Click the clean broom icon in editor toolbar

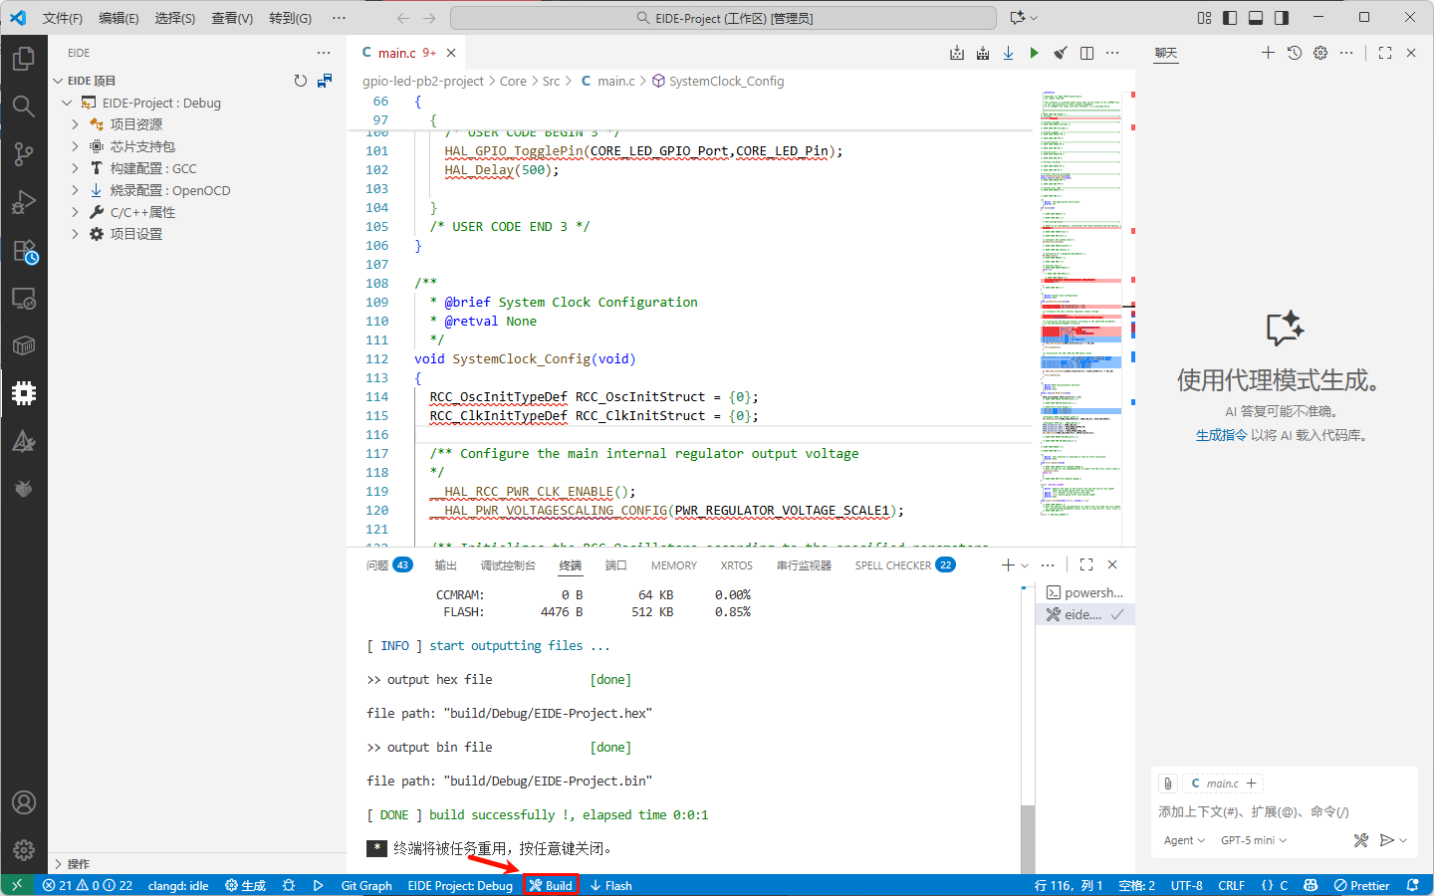[1061, 53]
